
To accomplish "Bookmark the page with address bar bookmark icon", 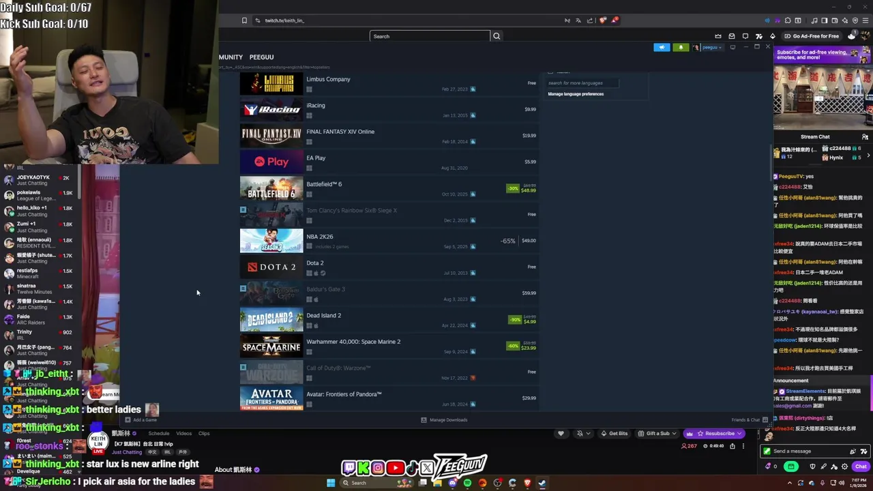I will (x=244, y=20).
